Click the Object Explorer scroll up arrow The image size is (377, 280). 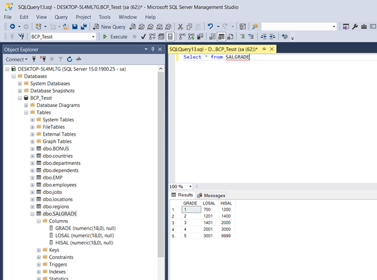tap(161, 69)
